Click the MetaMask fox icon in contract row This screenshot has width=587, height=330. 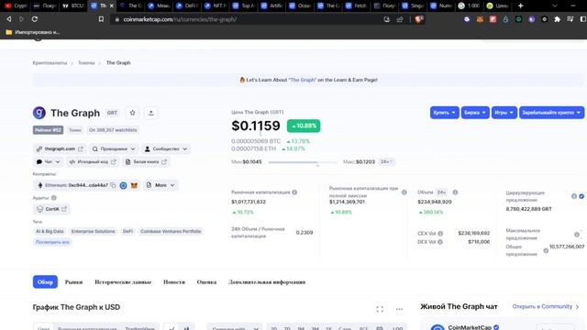[134, 185]
